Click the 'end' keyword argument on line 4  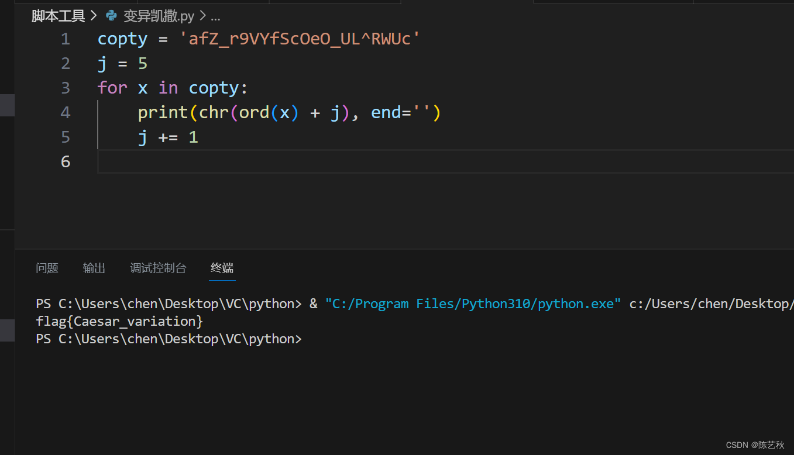click(x=386, y=113)
